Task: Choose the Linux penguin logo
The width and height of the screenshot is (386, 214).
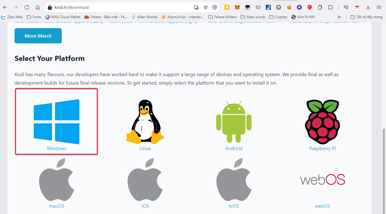Action: pos(145,122)
